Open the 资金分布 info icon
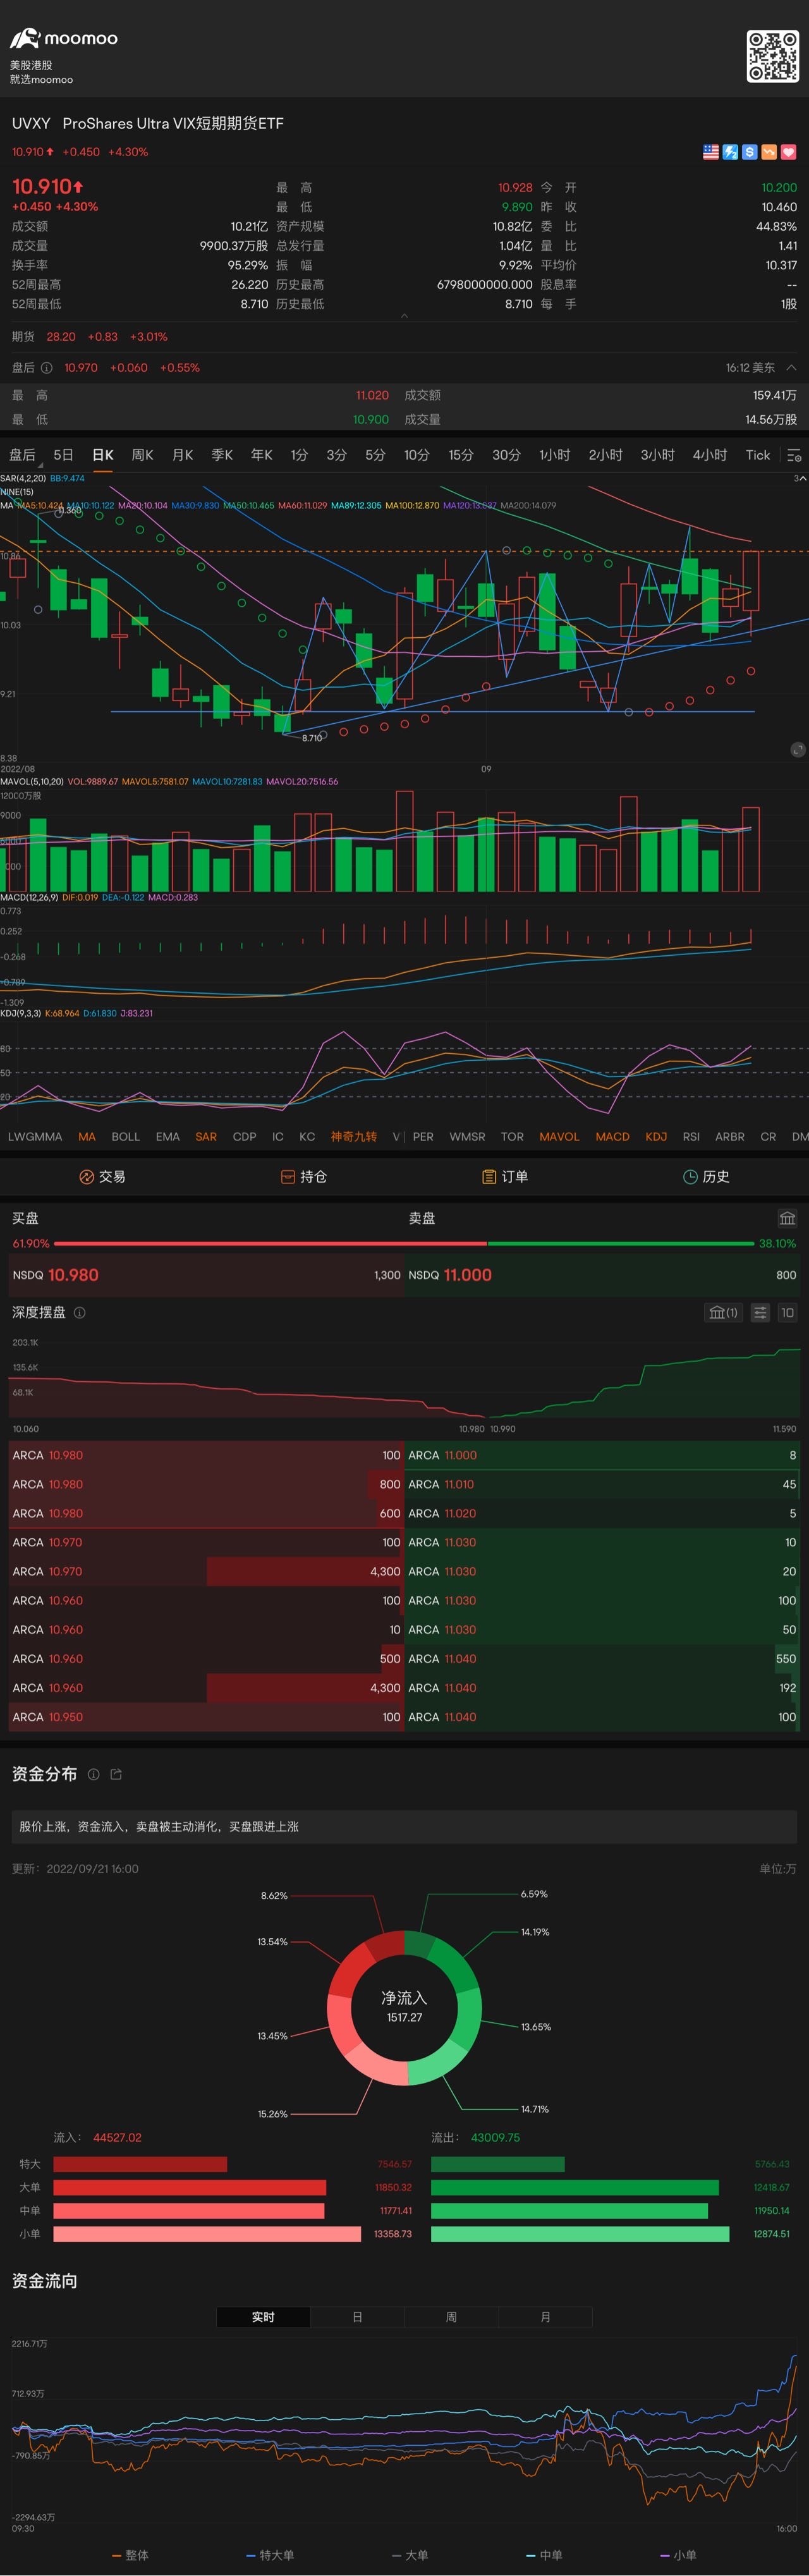This screenshot has width=809, height=2576. coord(93,1774)
